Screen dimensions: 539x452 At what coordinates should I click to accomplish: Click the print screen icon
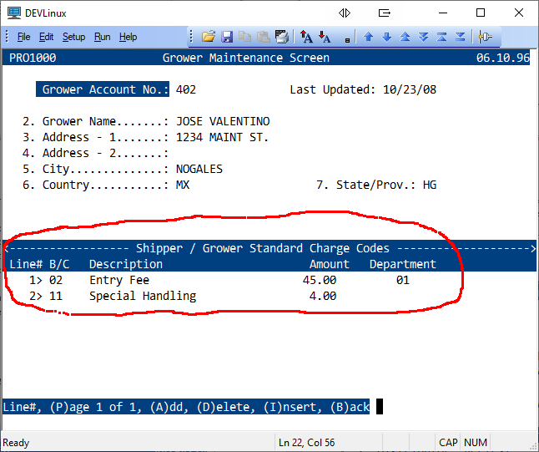point(281,37)
